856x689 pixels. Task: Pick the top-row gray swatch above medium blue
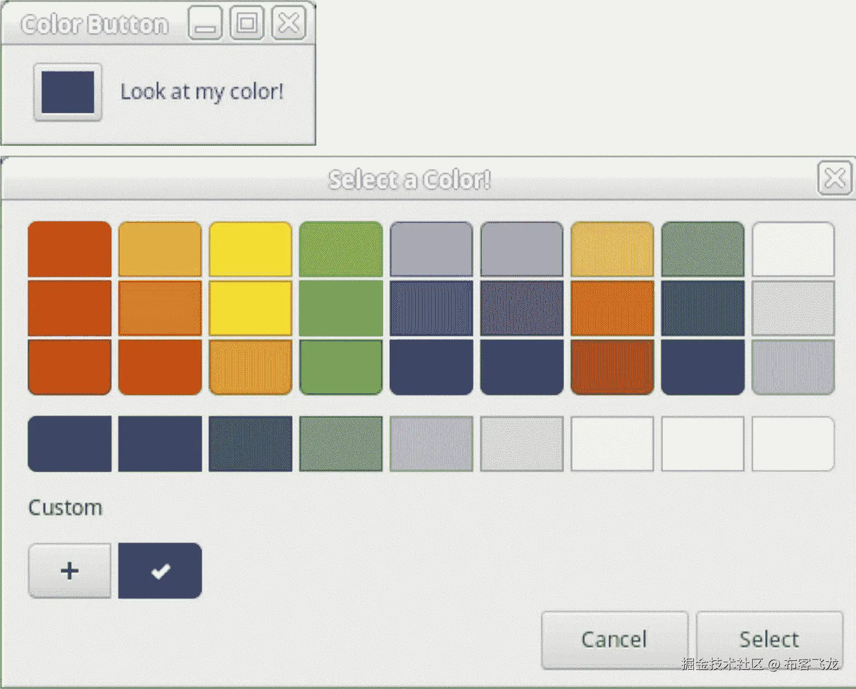(x=431, y=249)
